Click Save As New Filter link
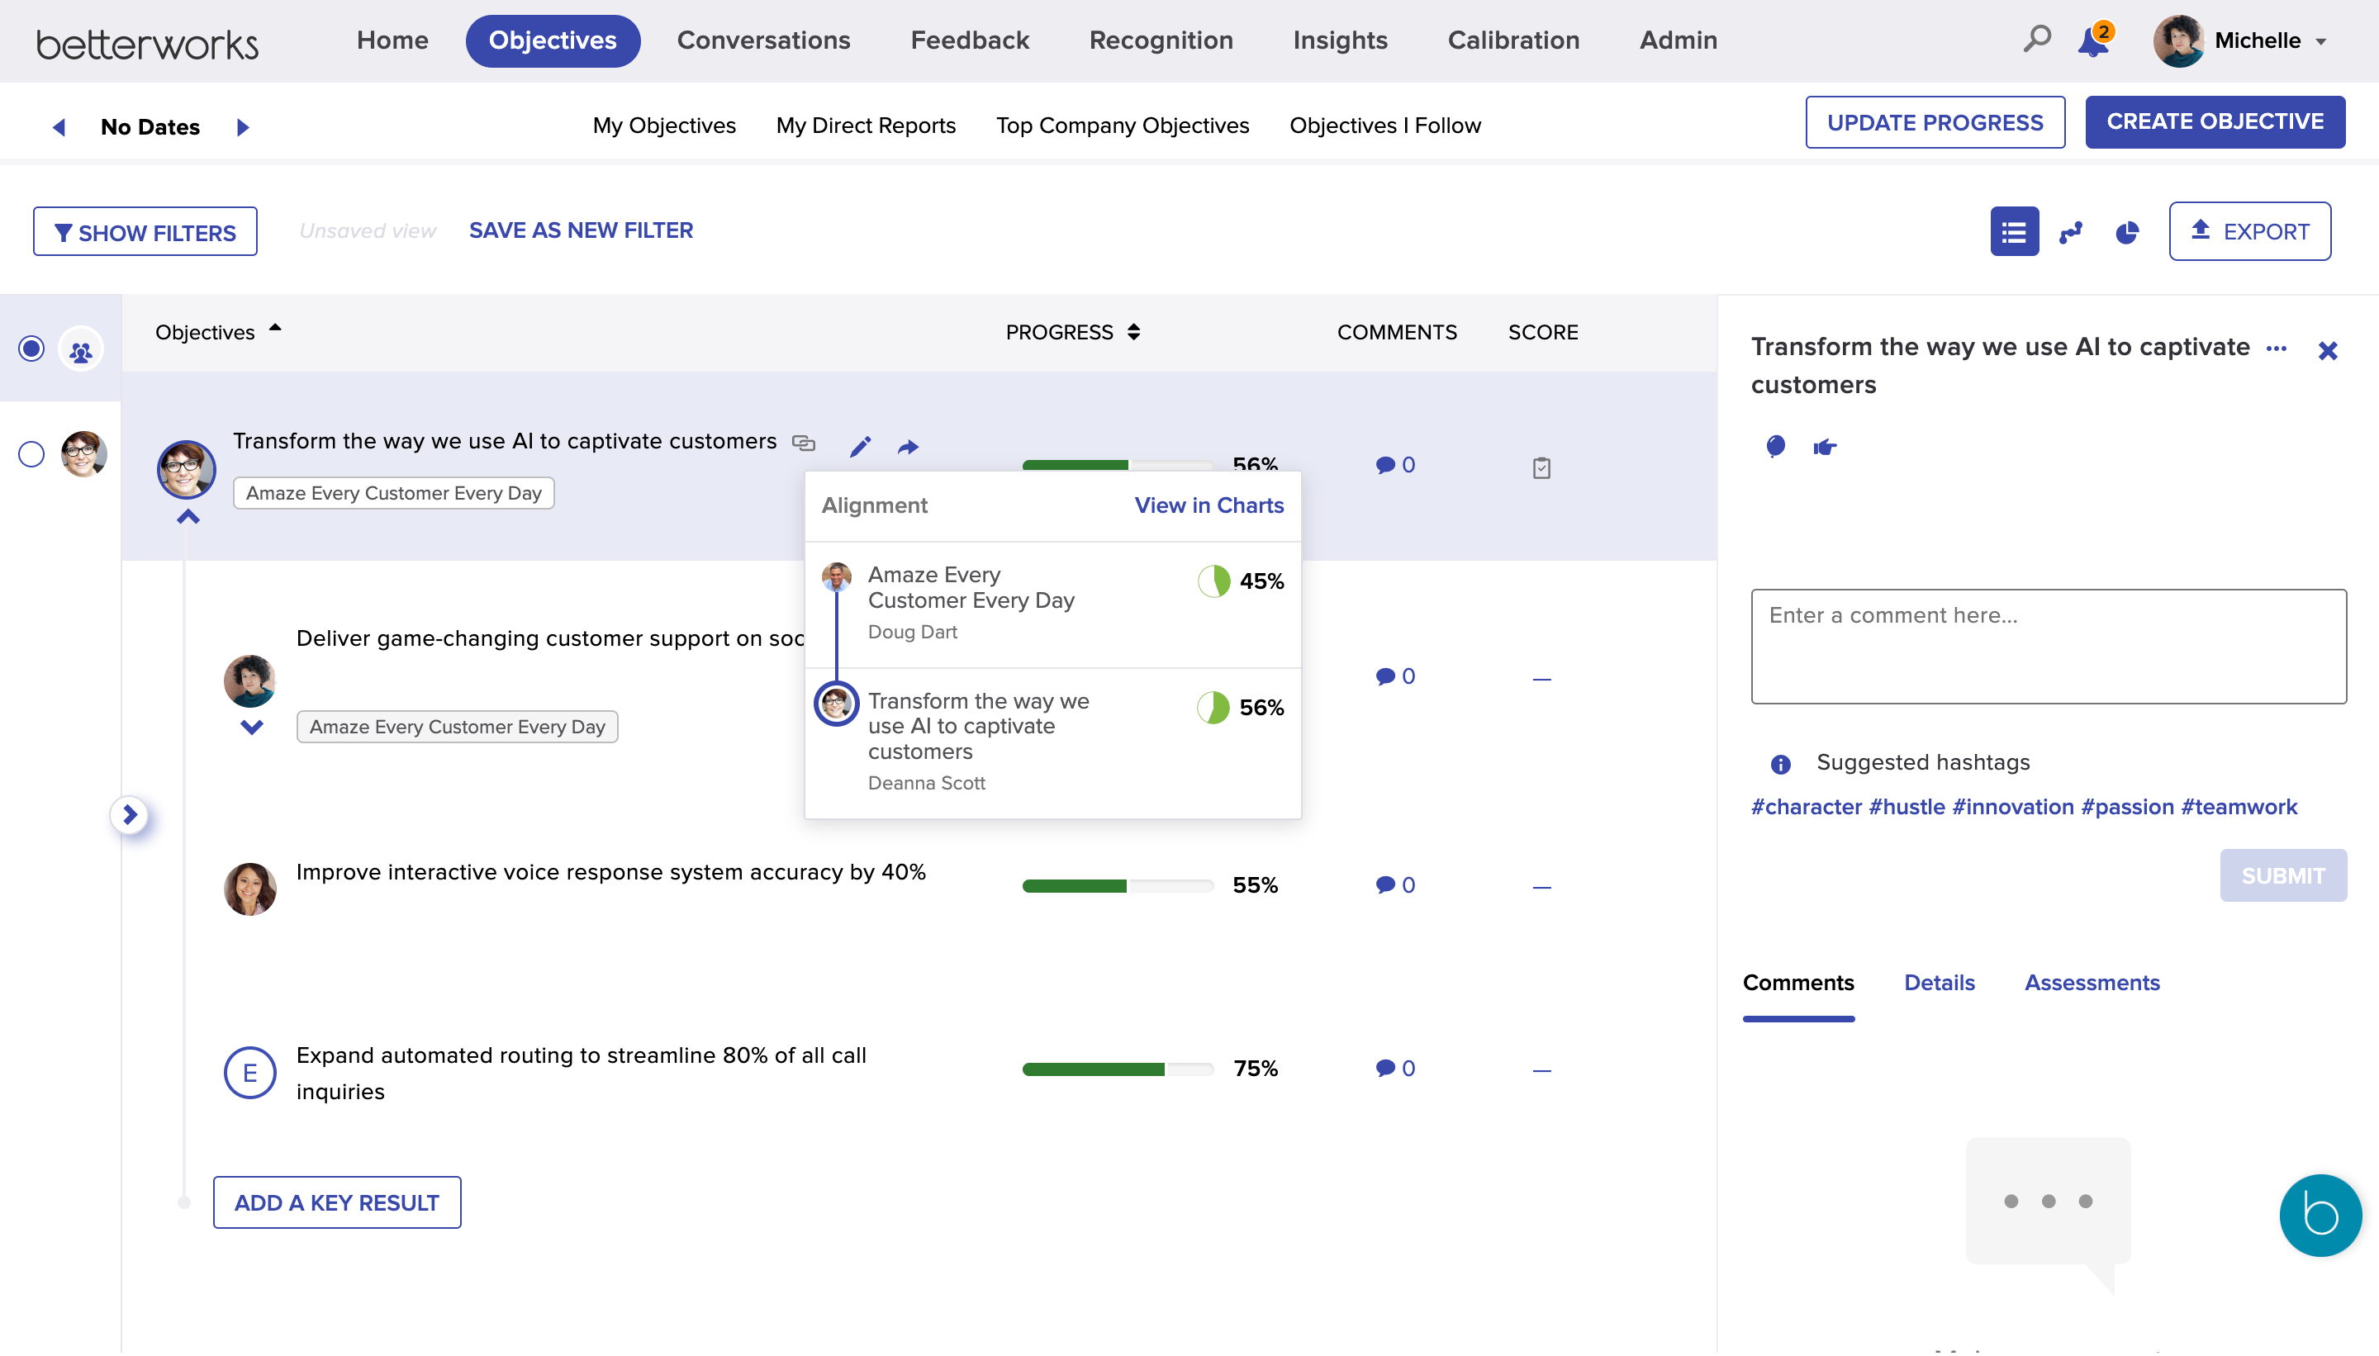Screen dimensions: 2379x1356 (581, 230)
